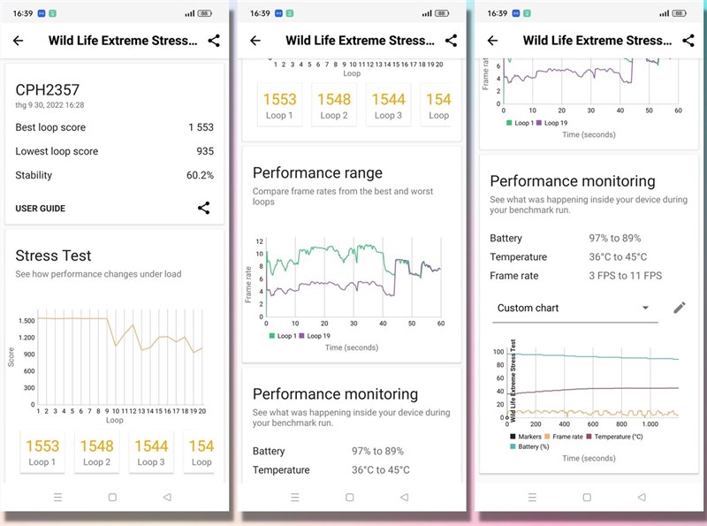Screen dimensions: 707x526
Task: Tap back arrow in left phone screen
Action: click(x=18, y=41)
